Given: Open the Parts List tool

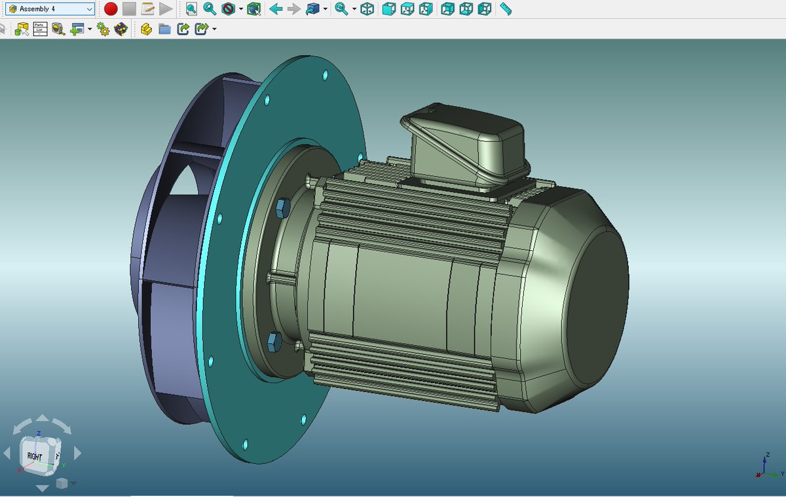Looking at the screenshot, I should pyautogui.click(x=40, y=29).
